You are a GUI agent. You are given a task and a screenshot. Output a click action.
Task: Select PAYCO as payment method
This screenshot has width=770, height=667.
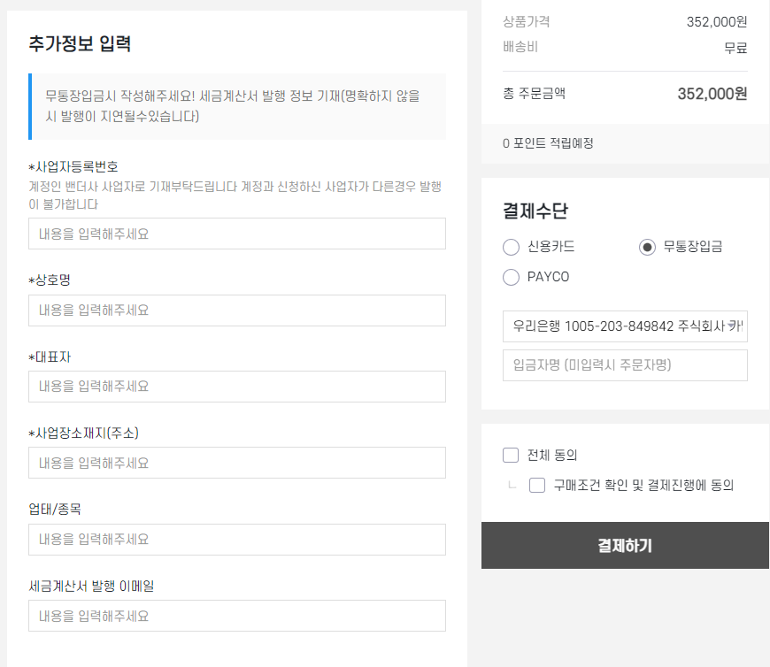[x=511, y=277]
